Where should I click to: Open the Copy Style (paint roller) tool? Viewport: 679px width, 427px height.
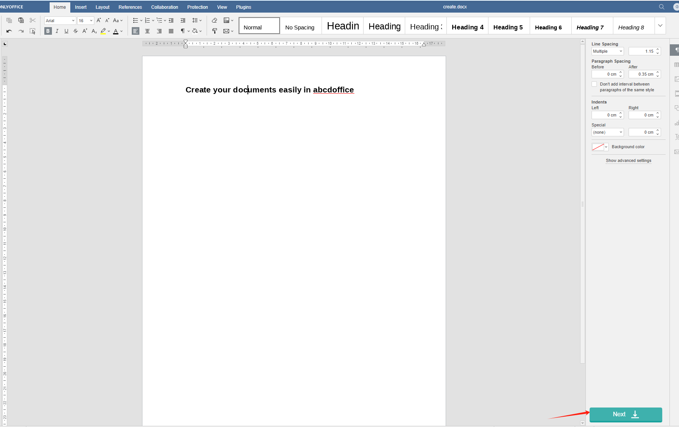[x=214, y=31]
